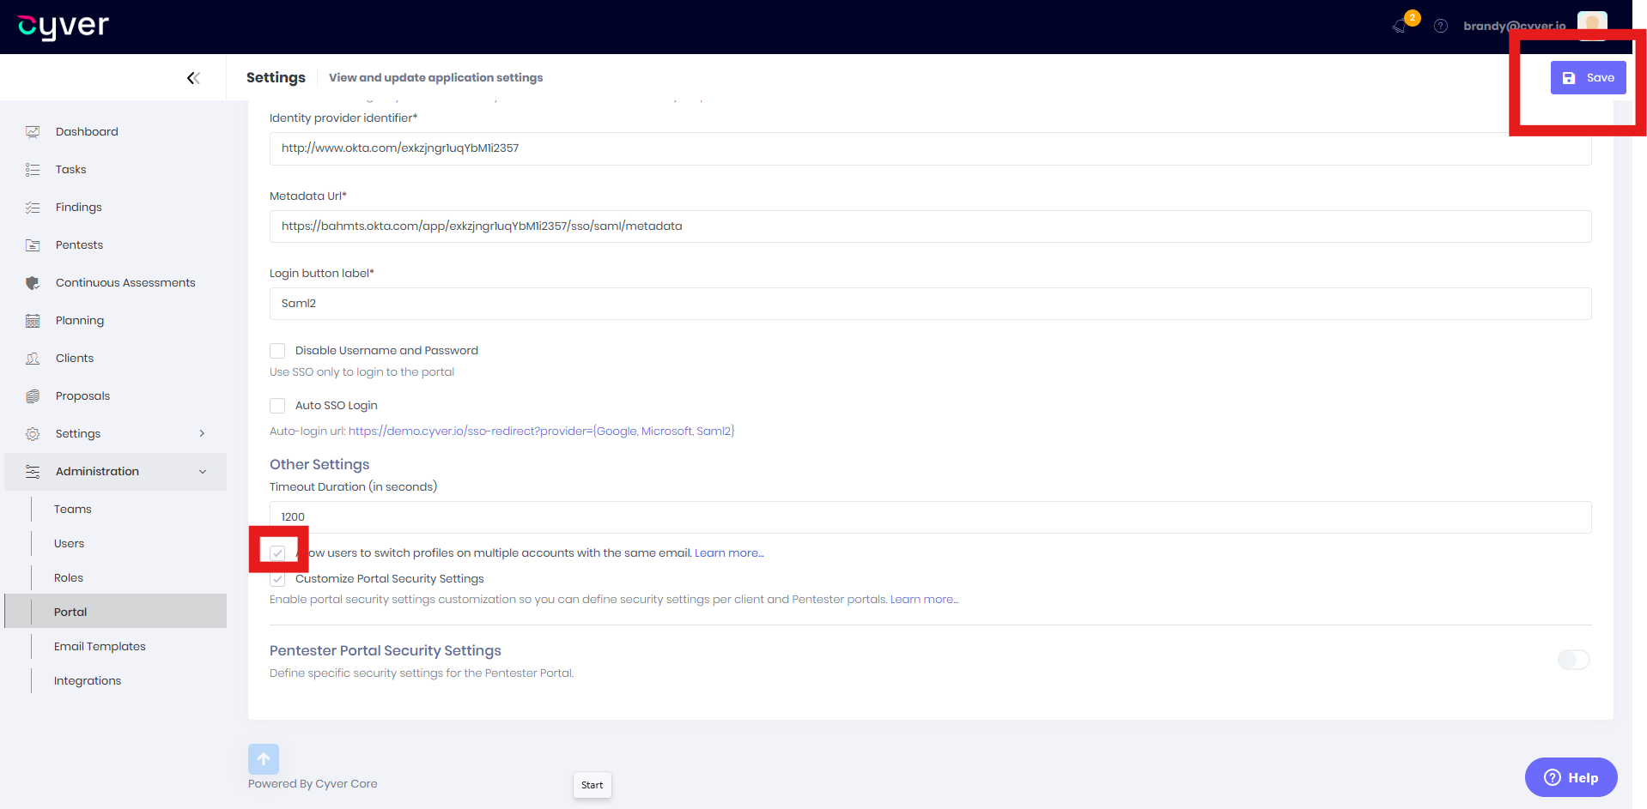Open notifications bell with badge
1647x809 pixels.
pyautogui.click(x=1401, y=26)
